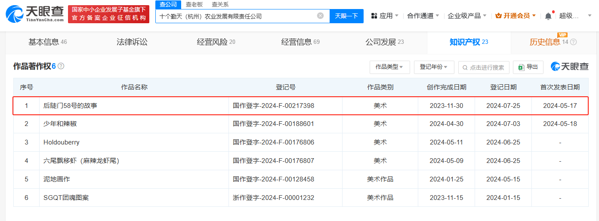Click the 天眼一下 search button

pos(346,16)
